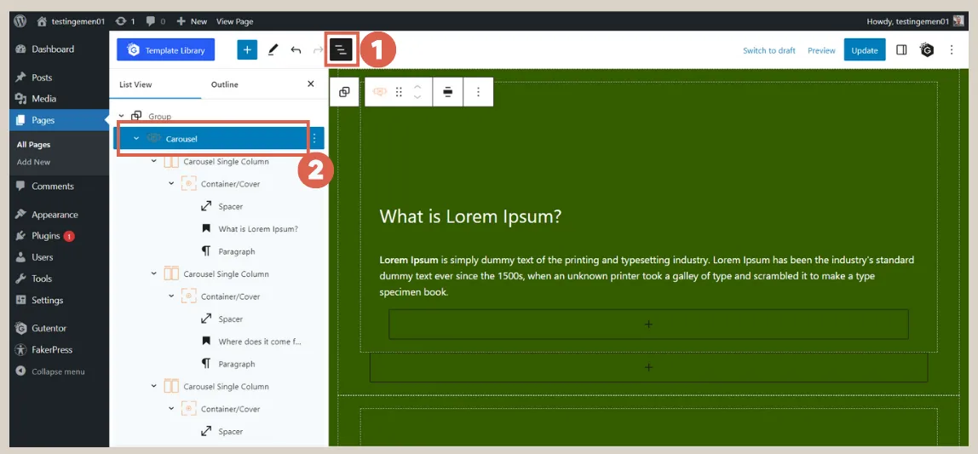This screenshot has height=454, width=978.
Task: Open the New menu in admin bar
Action: (192, 21)
